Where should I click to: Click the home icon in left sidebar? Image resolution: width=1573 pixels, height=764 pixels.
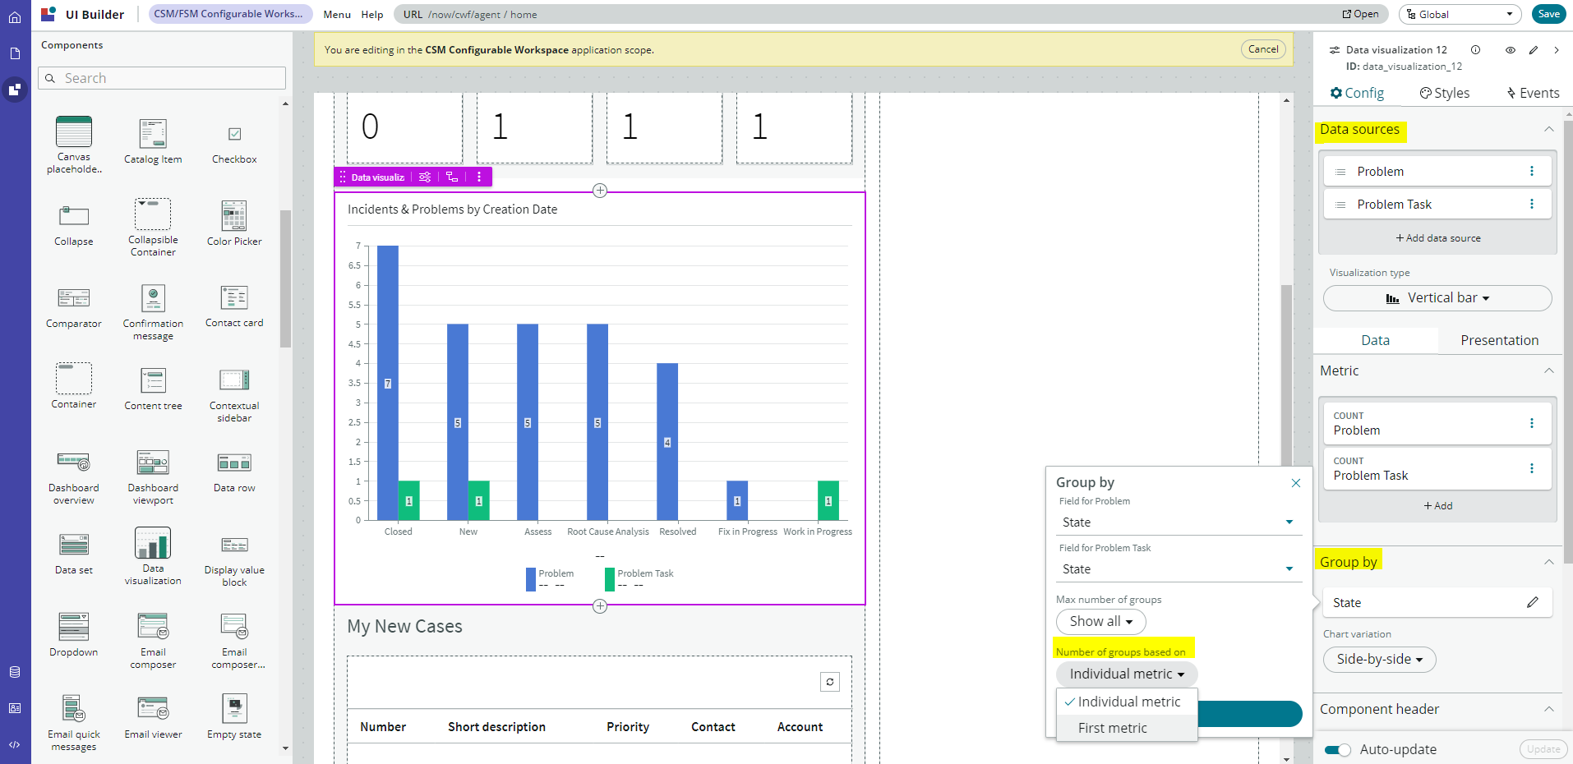click(15, 17)
